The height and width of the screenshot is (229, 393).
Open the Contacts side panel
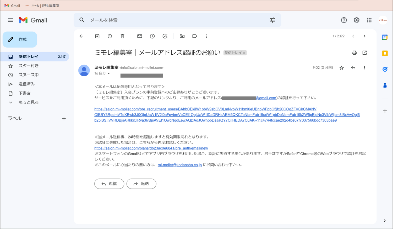[385, 85]
